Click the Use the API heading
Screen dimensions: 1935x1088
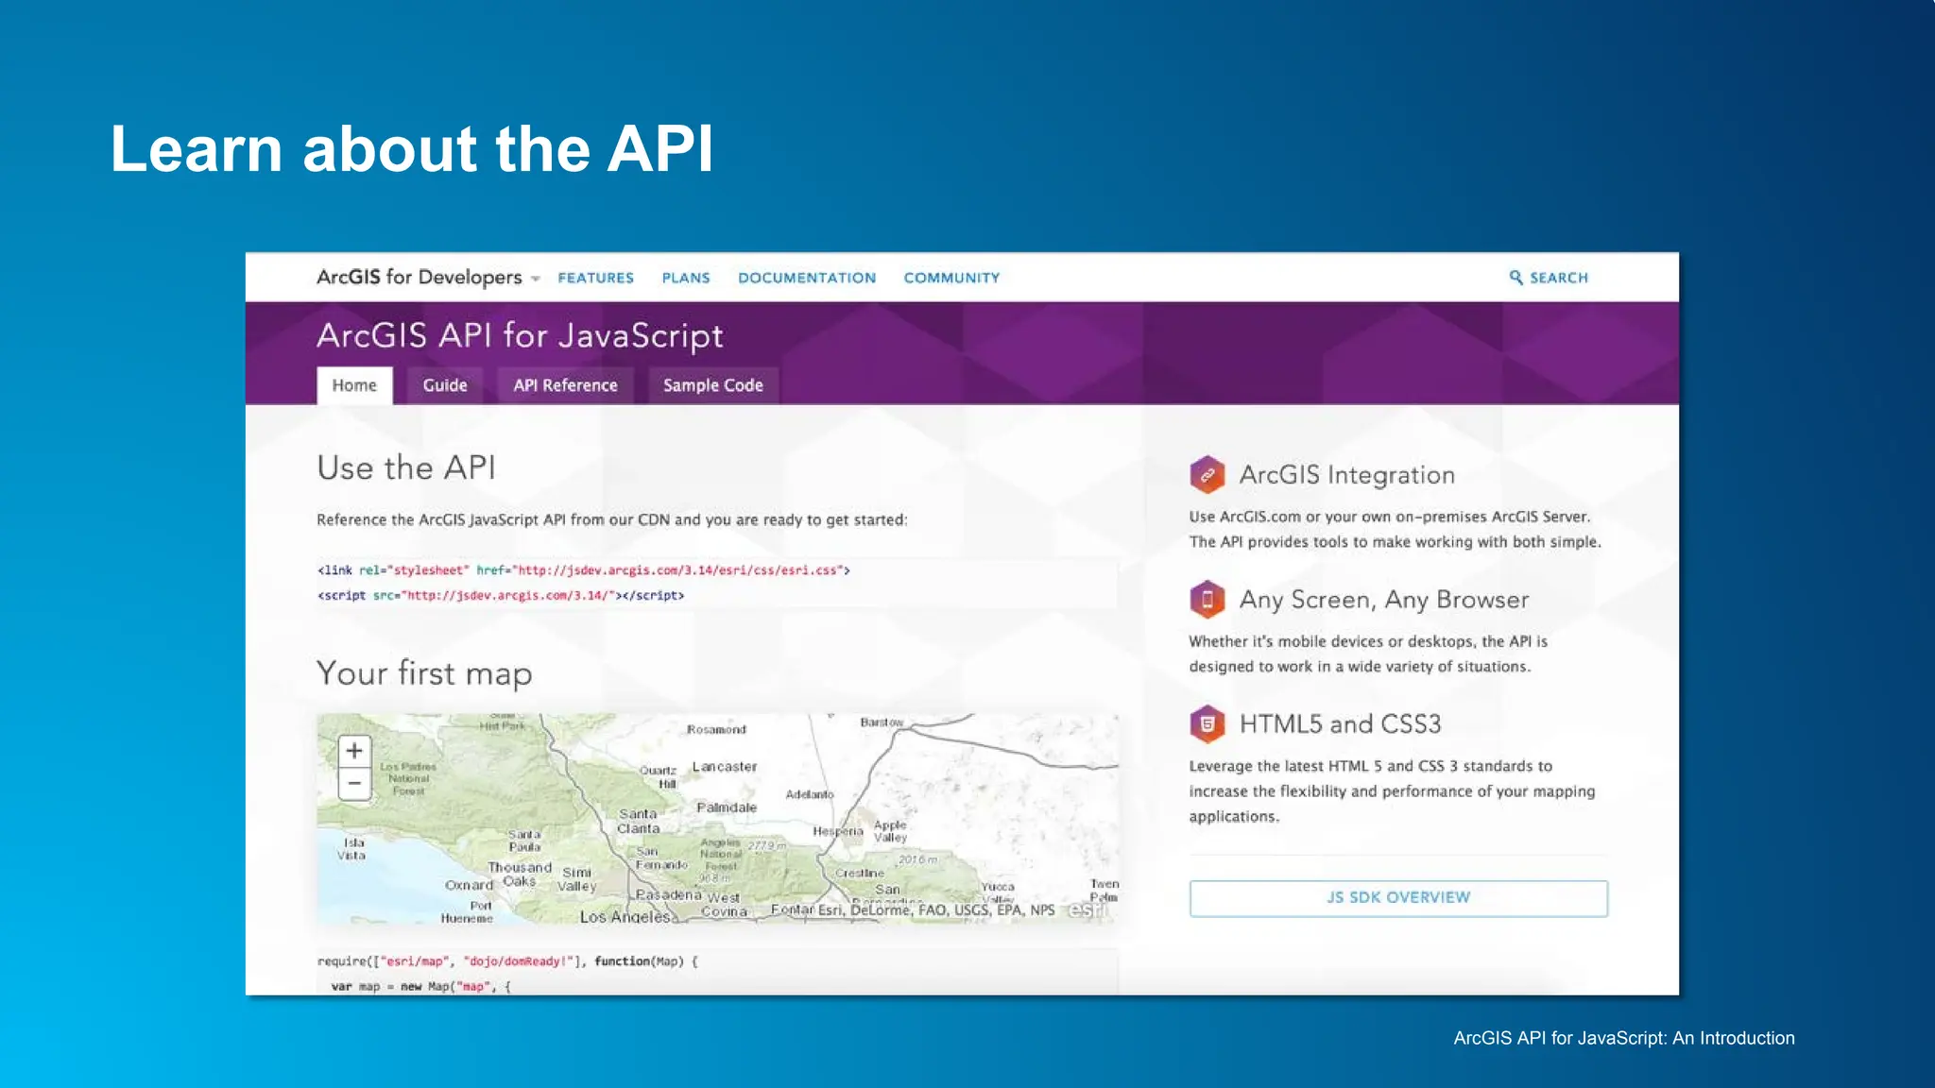(406, 467)
